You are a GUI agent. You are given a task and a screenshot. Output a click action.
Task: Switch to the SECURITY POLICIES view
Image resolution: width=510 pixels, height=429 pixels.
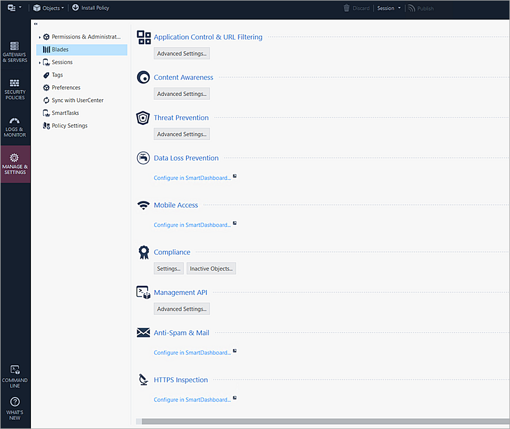(15, 89)
